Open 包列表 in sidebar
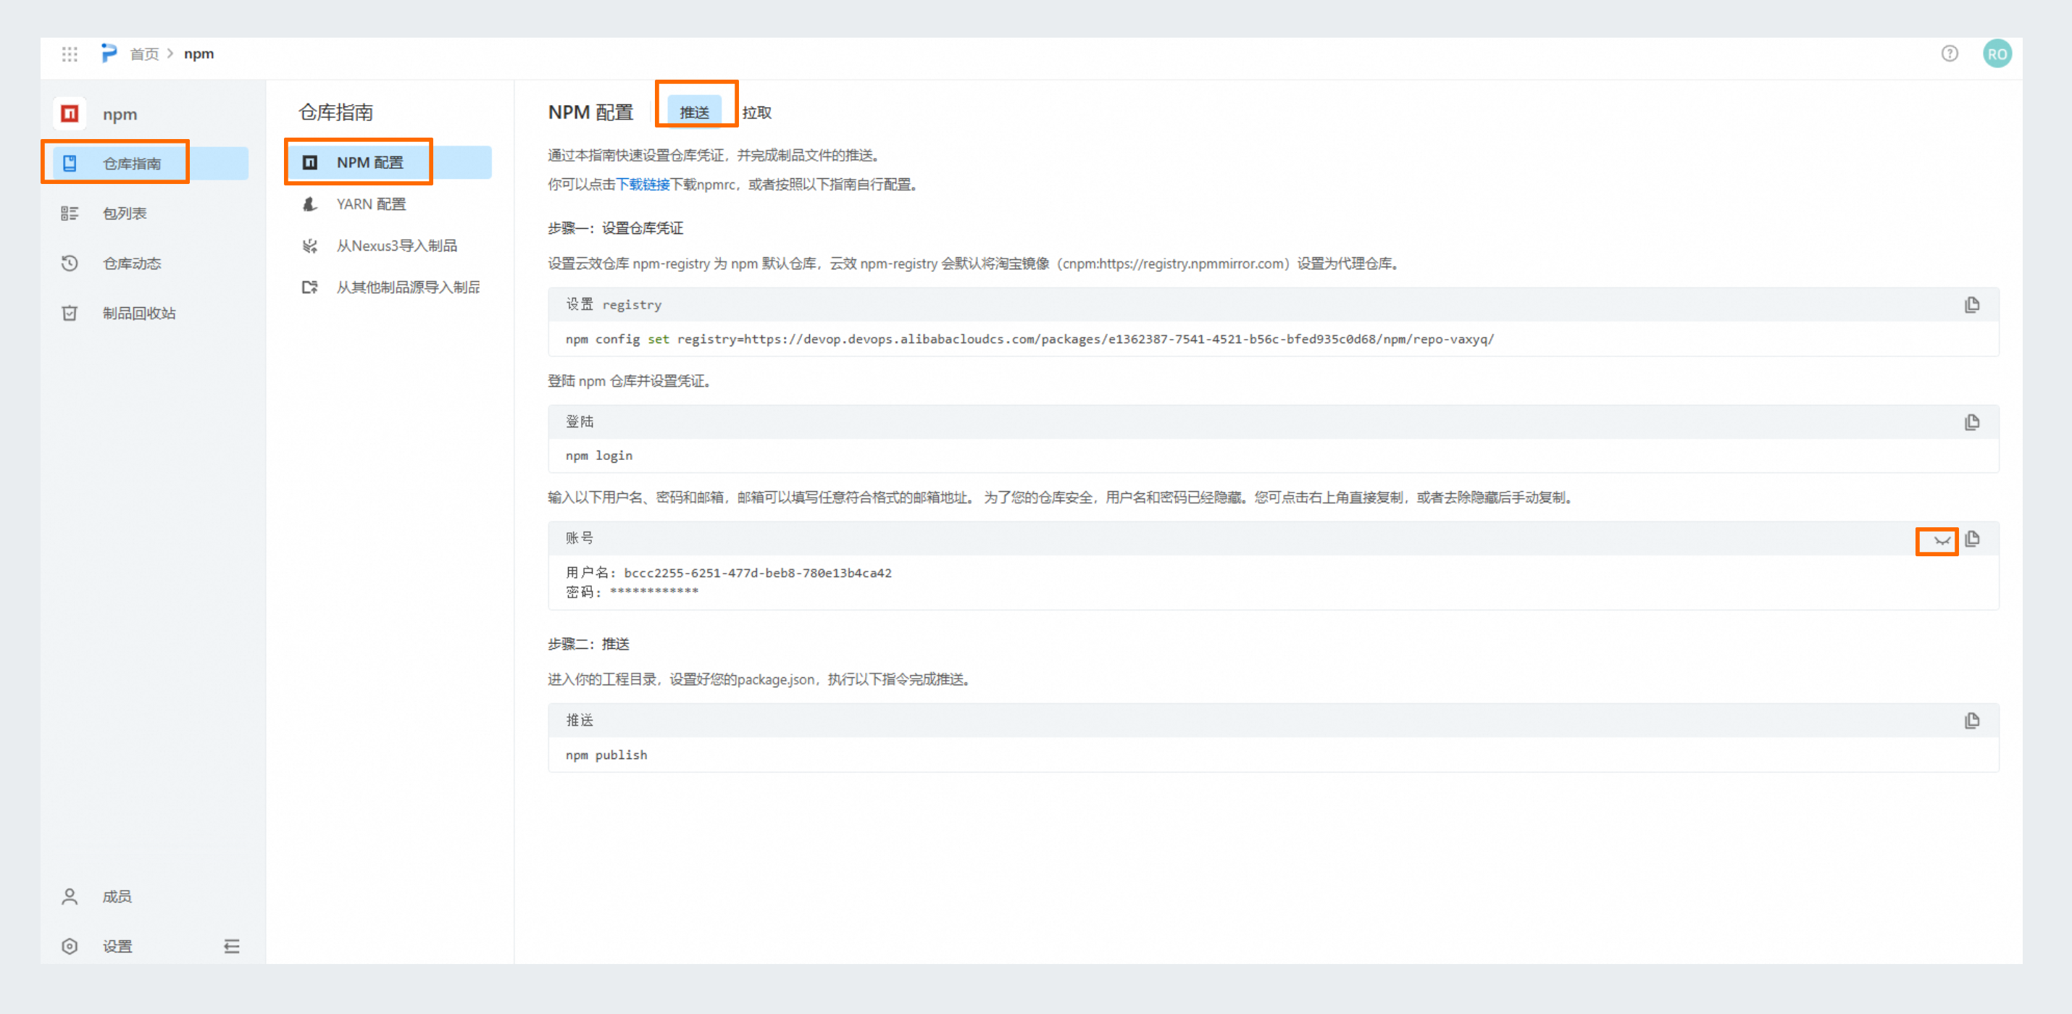The height and width of the screenshot is (1014, 2072). click(x=125, y=213)
